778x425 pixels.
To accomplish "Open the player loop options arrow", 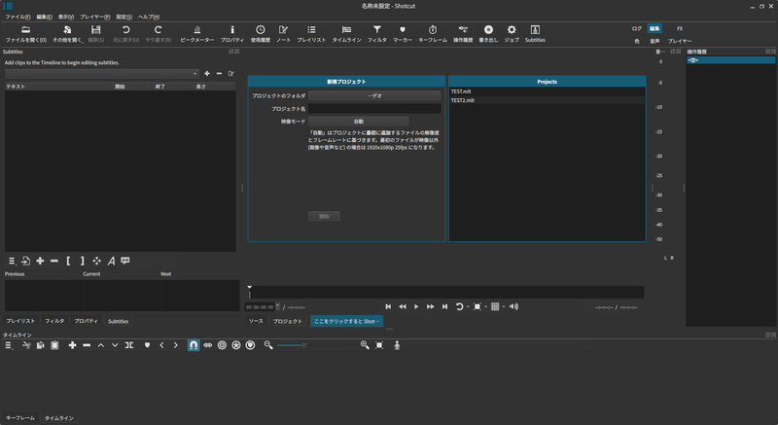I will click(x=468, y=307).
